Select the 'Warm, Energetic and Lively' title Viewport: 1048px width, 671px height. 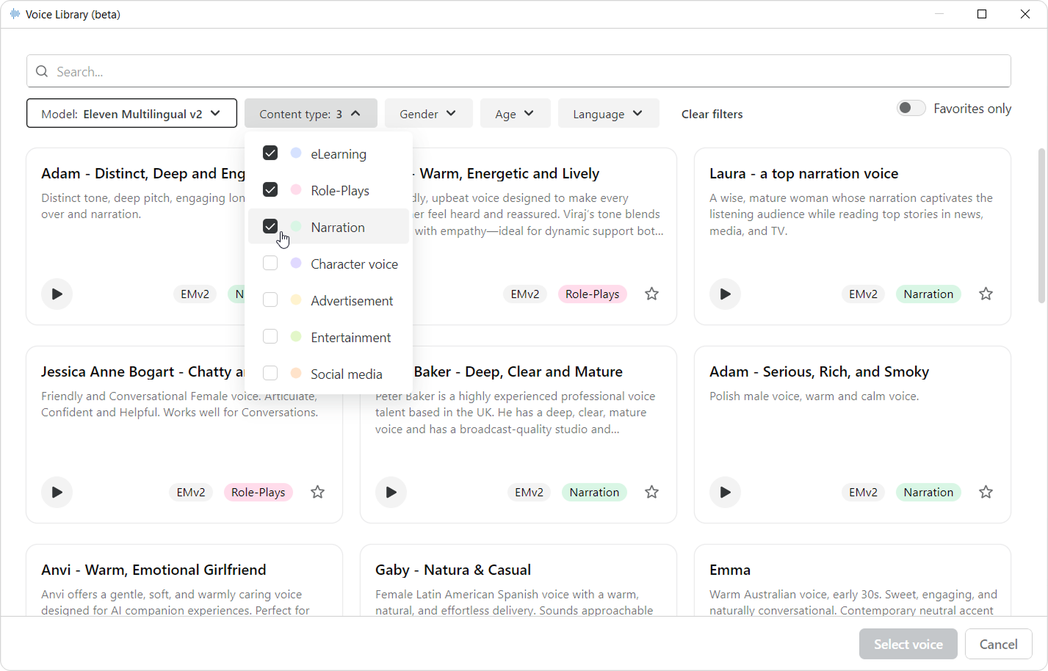[510, 173]
